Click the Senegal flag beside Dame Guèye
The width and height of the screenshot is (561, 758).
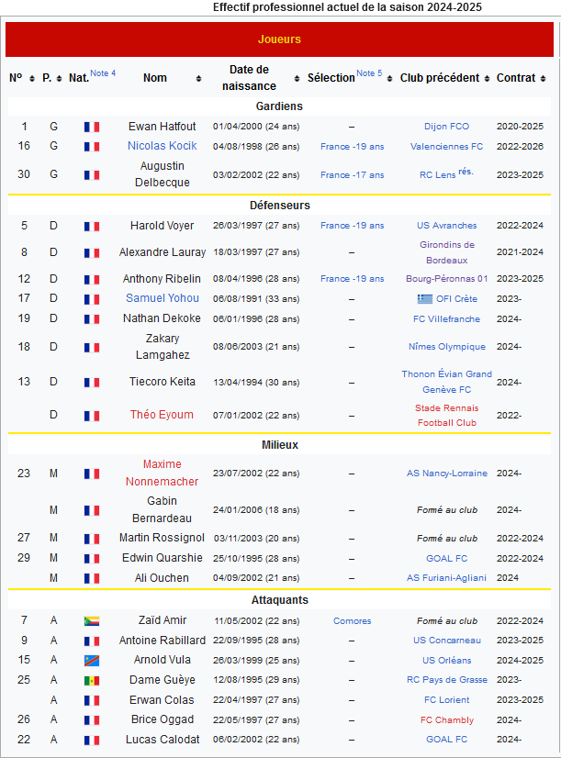click(92, 681)
